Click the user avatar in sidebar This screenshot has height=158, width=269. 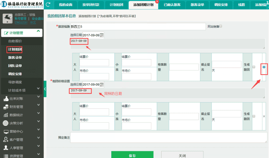click(x=7, y=18)
